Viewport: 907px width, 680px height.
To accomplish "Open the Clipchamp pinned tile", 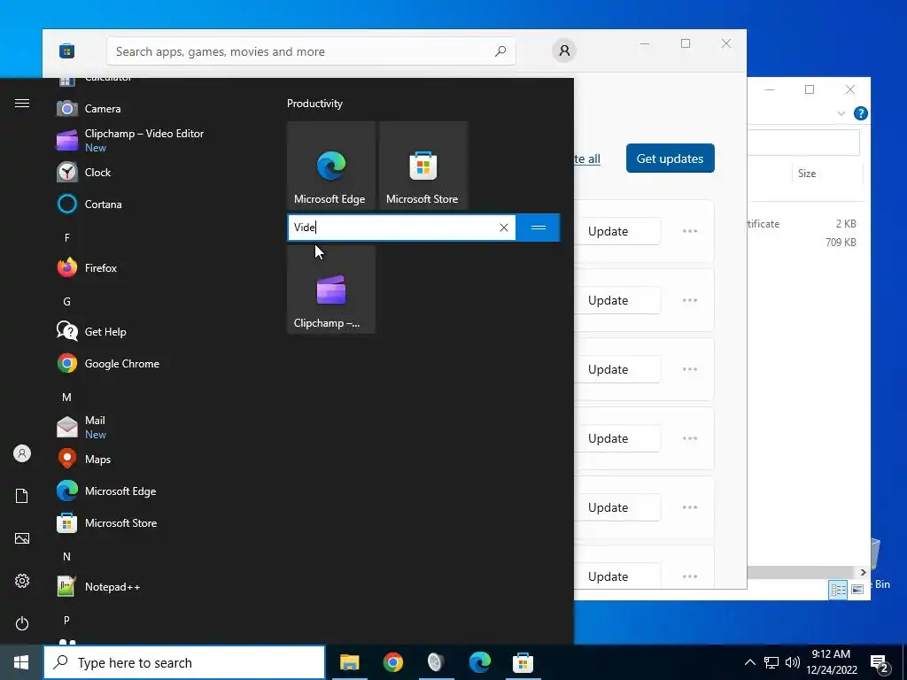I will (x=331, y=290).
